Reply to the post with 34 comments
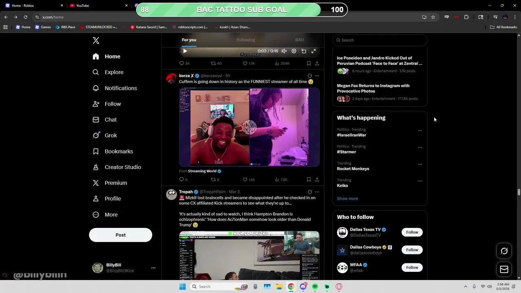Viewport: 521px width, 293px height. point(184,63)
